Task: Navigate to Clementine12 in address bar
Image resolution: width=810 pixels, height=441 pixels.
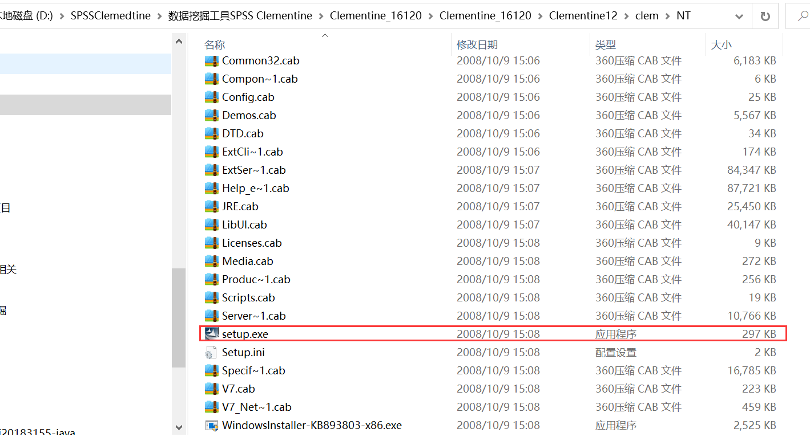Action: point(583,16)
